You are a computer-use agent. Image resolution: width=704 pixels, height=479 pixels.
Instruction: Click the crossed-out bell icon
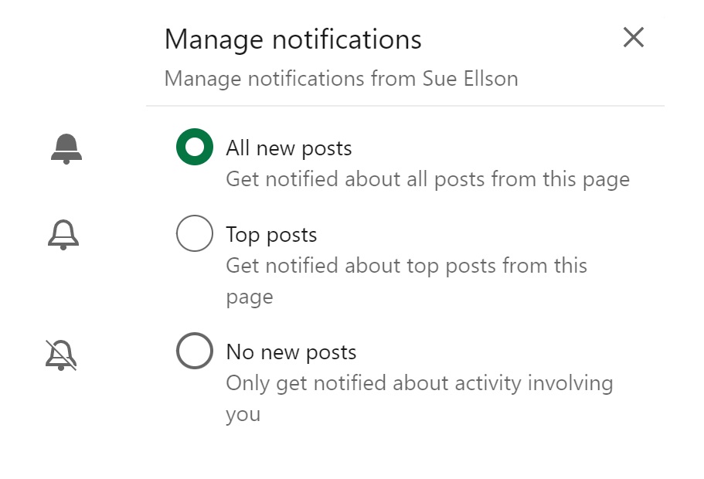pos(61,355)
